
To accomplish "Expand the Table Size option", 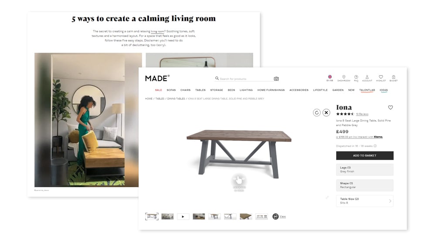I will point(364,201).
